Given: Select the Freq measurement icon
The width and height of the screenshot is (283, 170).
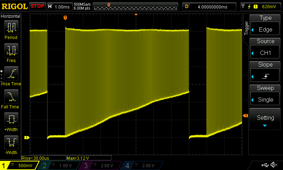Looking at the screenshot, I should pyautogui.click(x=11, y=51).
